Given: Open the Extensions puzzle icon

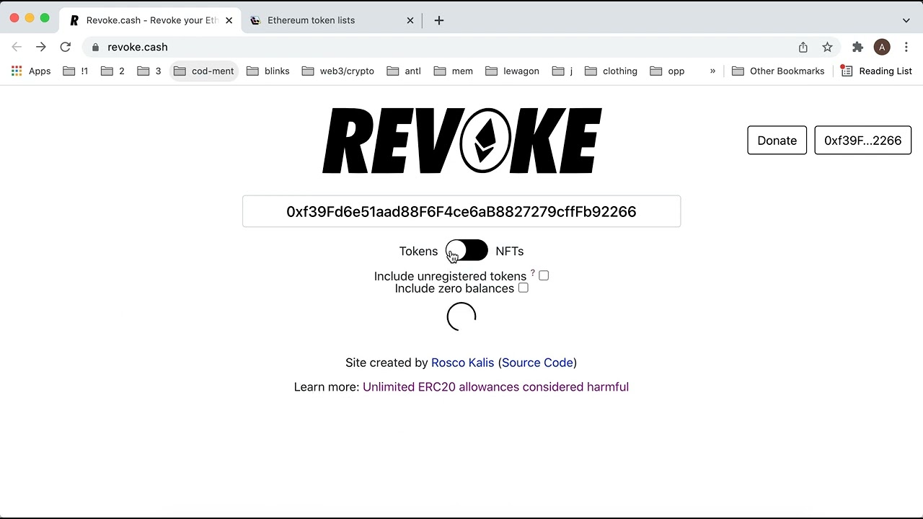Looking at the screenshot, I should click(857, 47).
